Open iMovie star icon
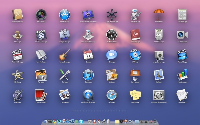Viewport: 200px width, 125px height. click(x=17, y=75)
